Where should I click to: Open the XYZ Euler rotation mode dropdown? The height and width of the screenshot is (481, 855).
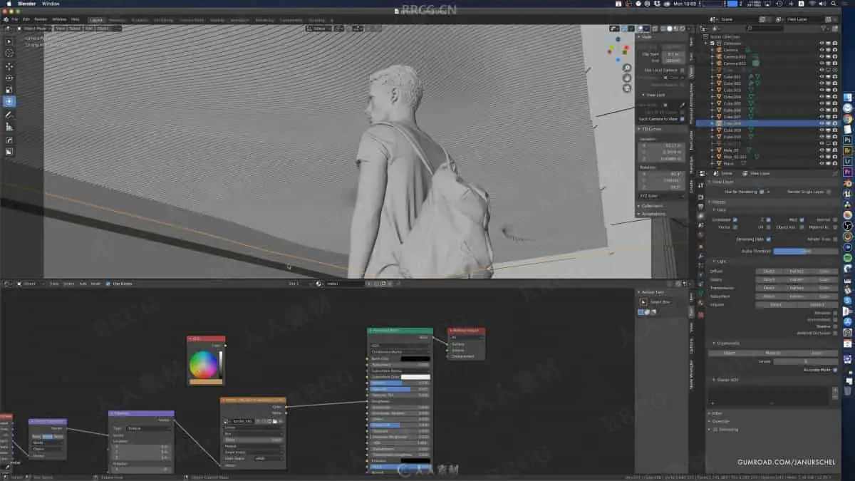pyautogui.click(x=661, y=196)
